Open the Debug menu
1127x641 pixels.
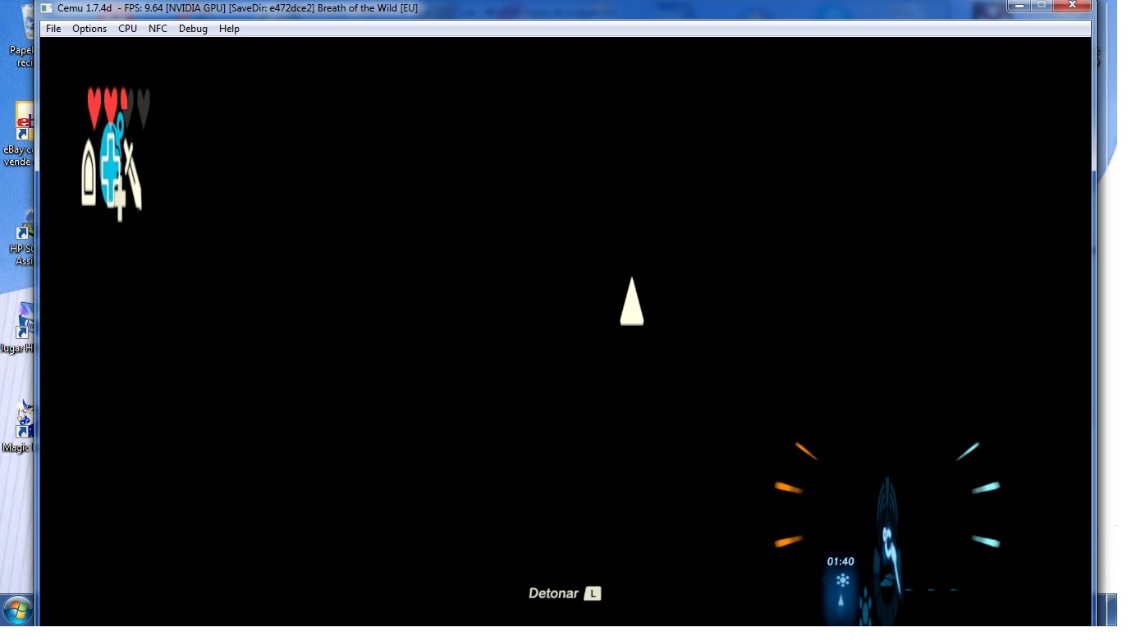click(193, 29)
